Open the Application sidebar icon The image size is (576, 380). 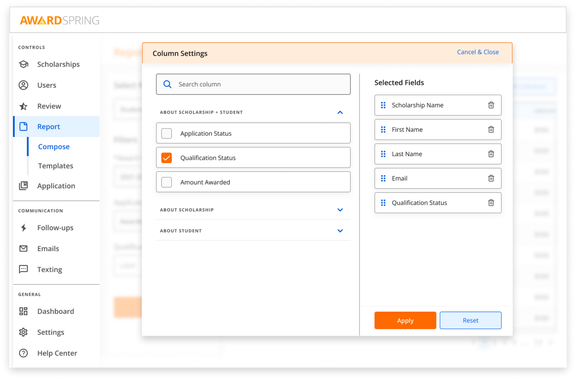tap(23, 186)
